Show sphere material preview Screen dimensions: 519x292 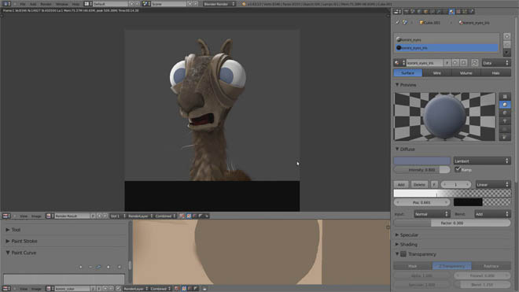(505, 105)
